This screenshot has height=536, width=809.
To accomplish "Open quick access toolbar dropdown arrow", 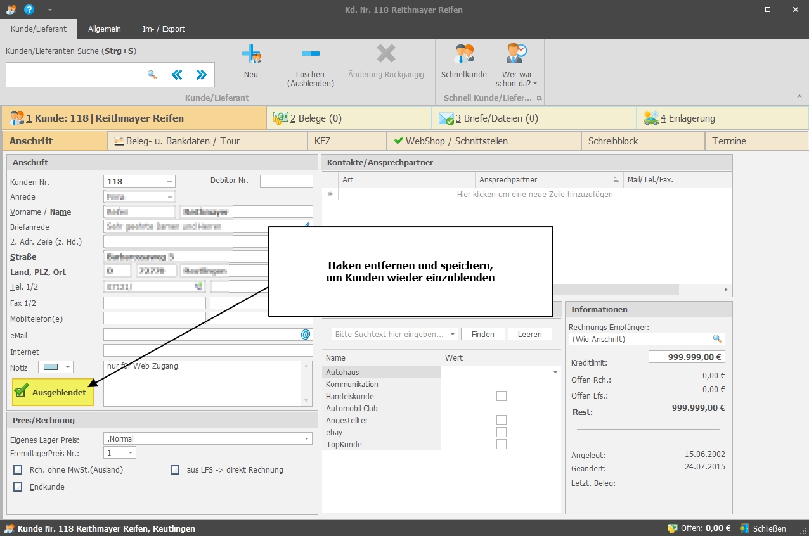I will tap(50, 10).
